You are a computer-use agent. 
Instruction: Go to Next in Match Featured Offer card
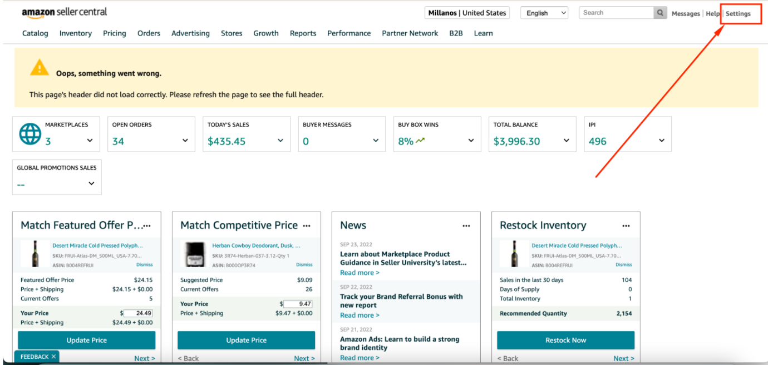click(x=145, y=358)
